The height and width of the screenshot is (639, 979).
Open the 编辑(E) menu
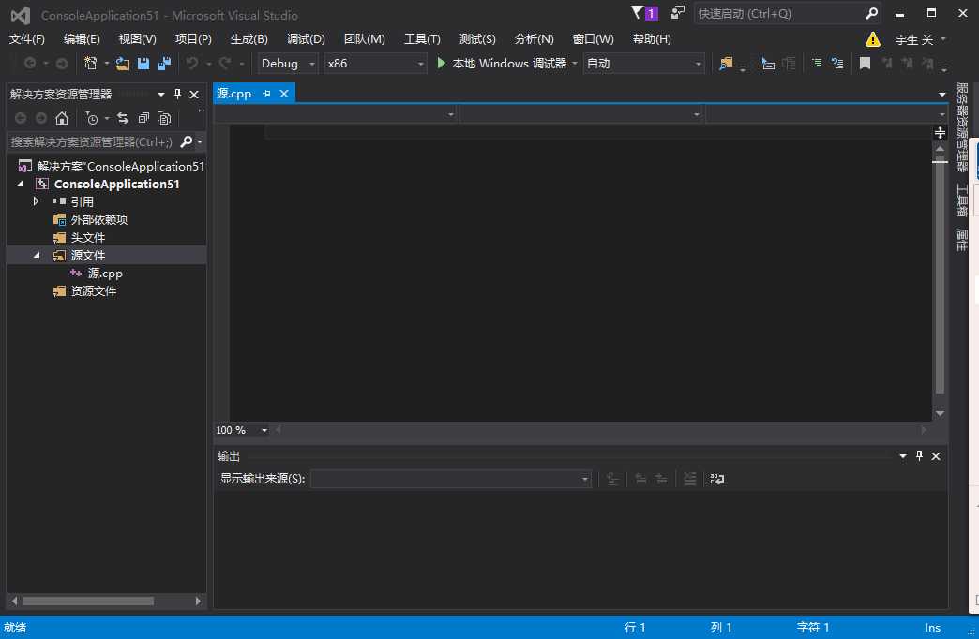(x=82, y=39)
